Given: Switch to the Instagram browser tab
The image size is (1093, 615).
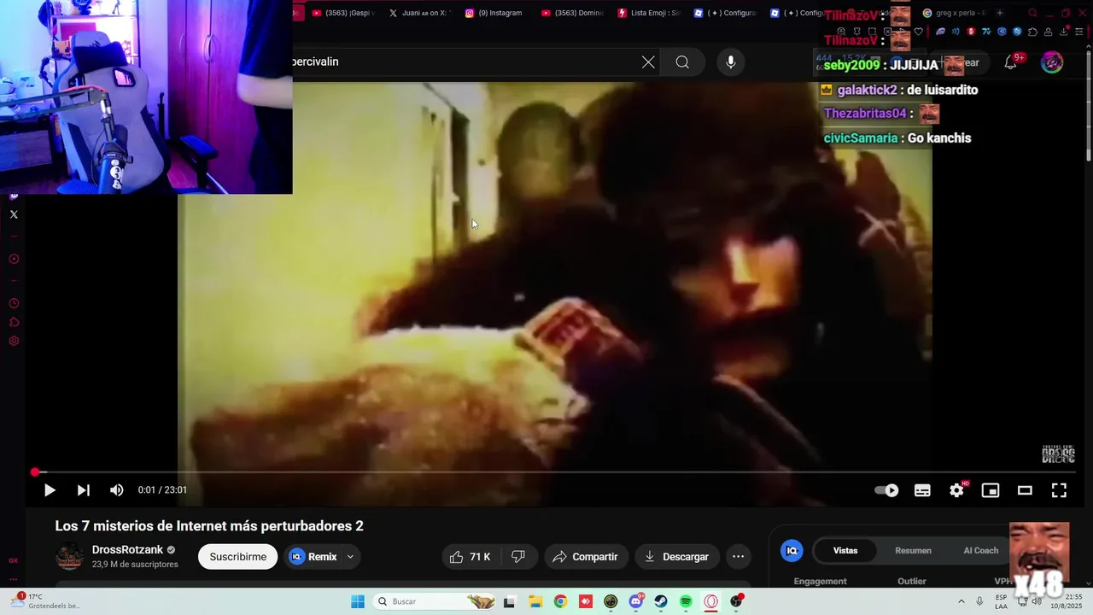Looking at the screenshot, I should pyautogui.click(x=494, y=13).
